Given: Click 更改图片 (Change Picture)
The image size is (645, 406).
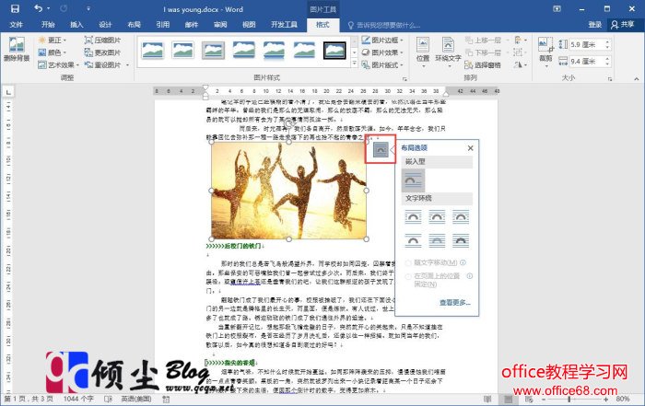Looking at the screenshot, I should tap(102, 52).
